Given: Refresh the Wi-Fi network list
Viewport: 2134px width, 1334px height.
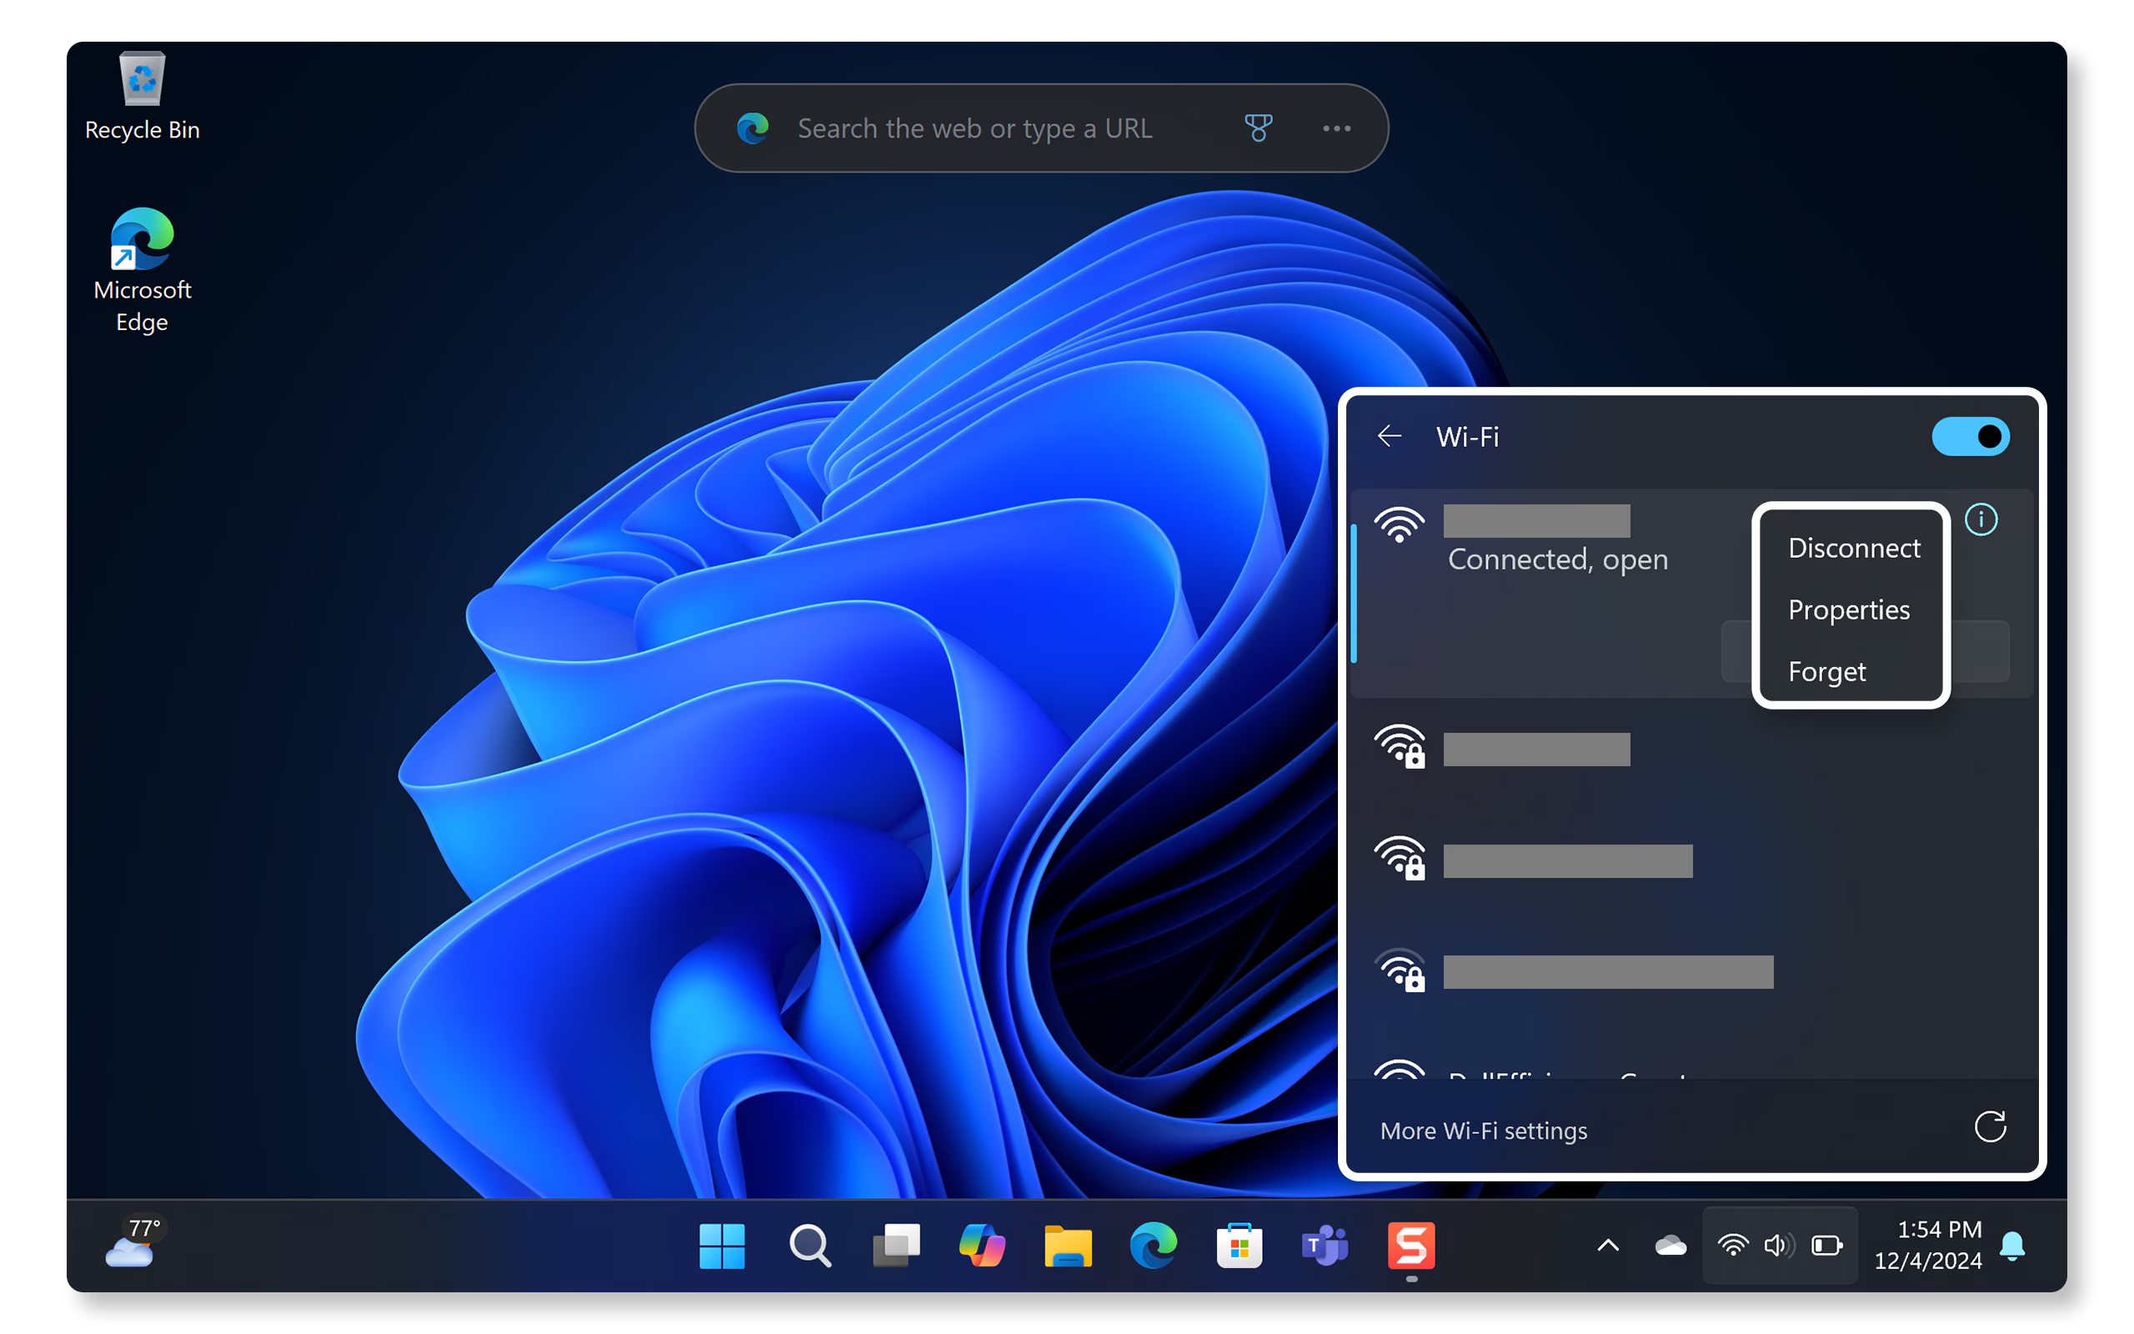Looking at the screenshot, I should pos(1990,1127).
